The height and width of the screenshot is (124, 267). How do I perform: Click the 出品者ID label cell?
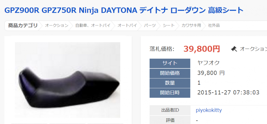coord(170,110)
